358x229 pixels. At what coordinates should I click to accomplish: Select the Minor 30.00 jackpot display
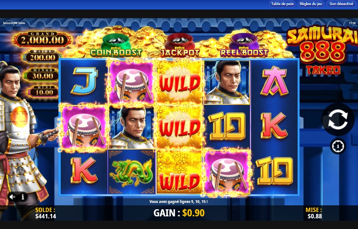tap(43, 75)
